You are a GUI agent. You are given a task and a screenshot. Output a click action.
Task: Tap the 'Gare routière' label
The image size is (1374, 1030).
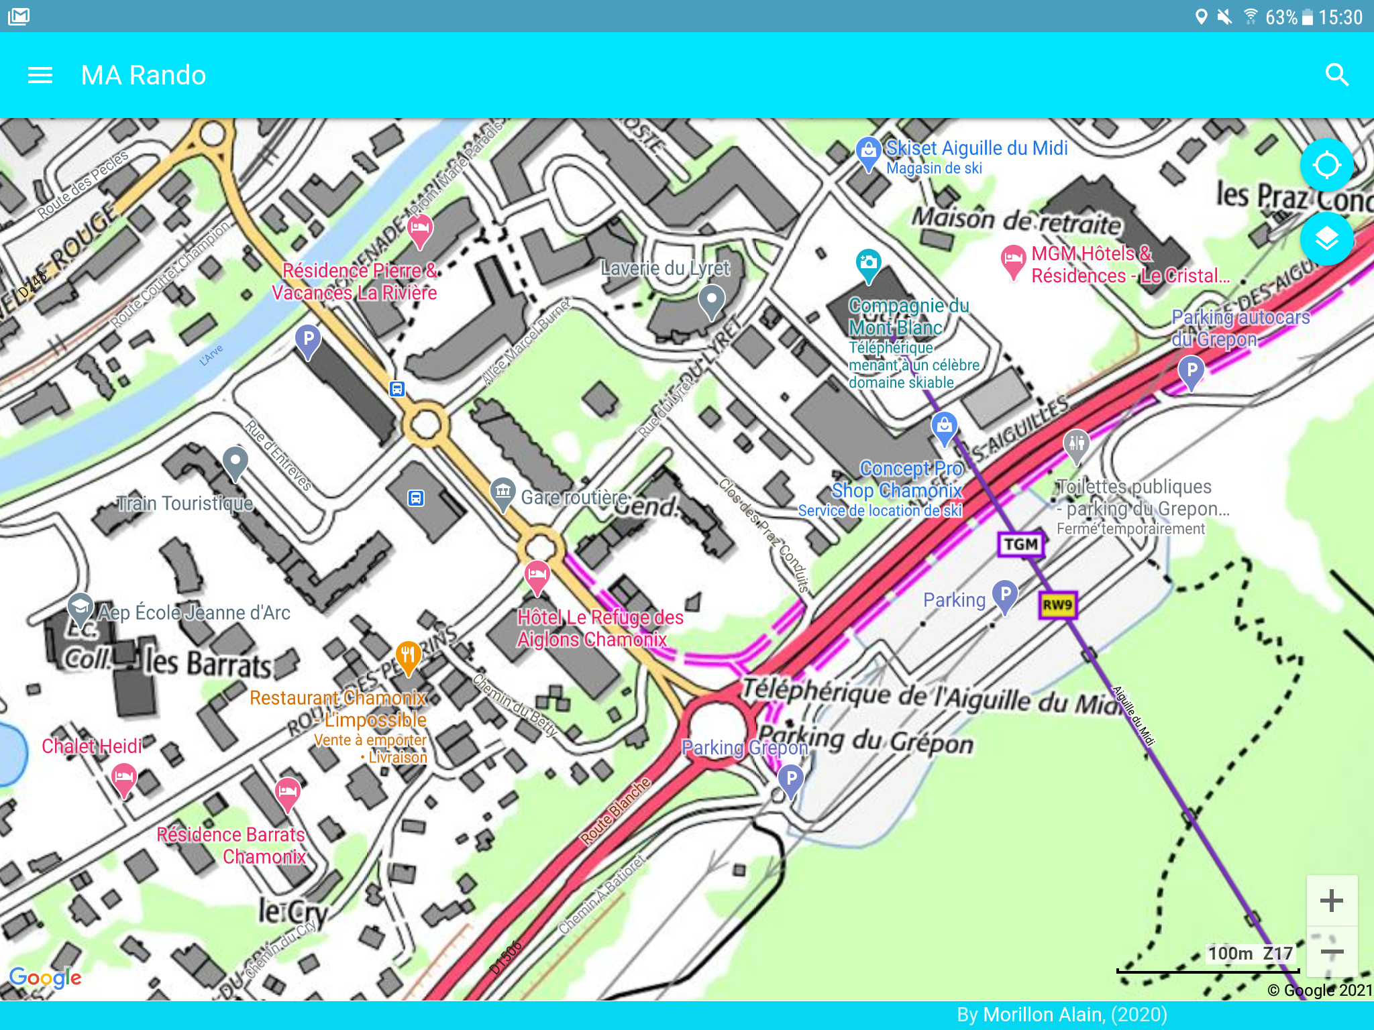tap(574, 498)
